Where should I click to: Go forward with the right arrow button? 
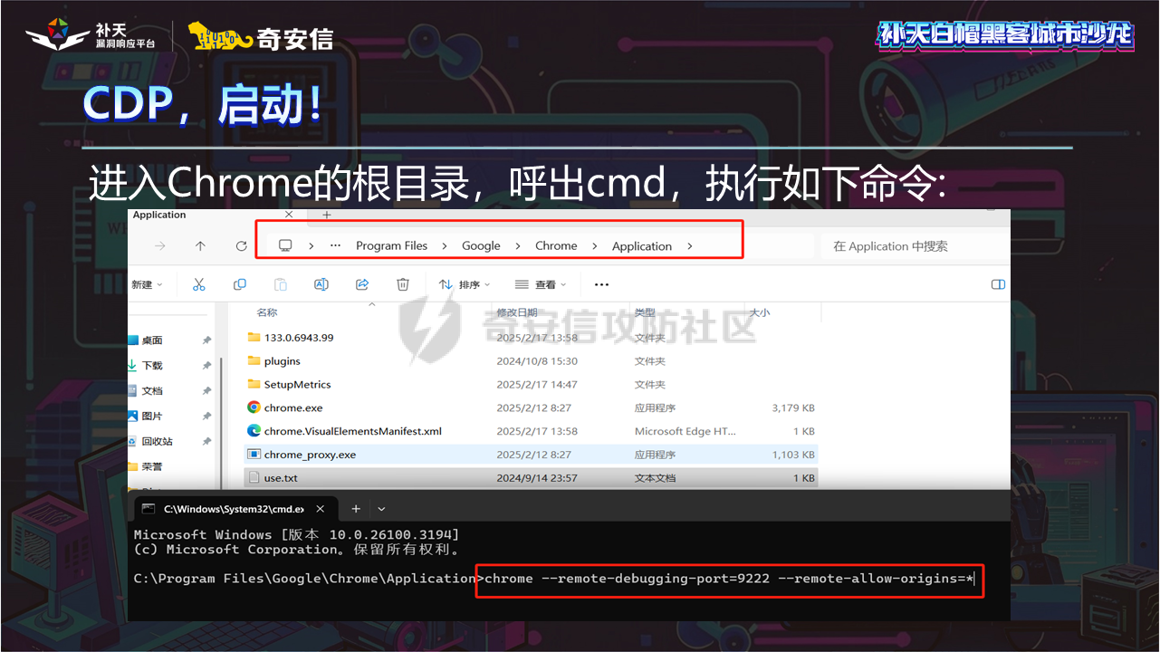(160, 246)
